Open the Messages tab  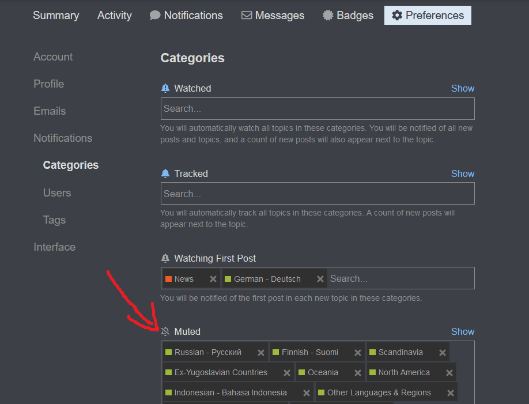(x=273, y=15)
